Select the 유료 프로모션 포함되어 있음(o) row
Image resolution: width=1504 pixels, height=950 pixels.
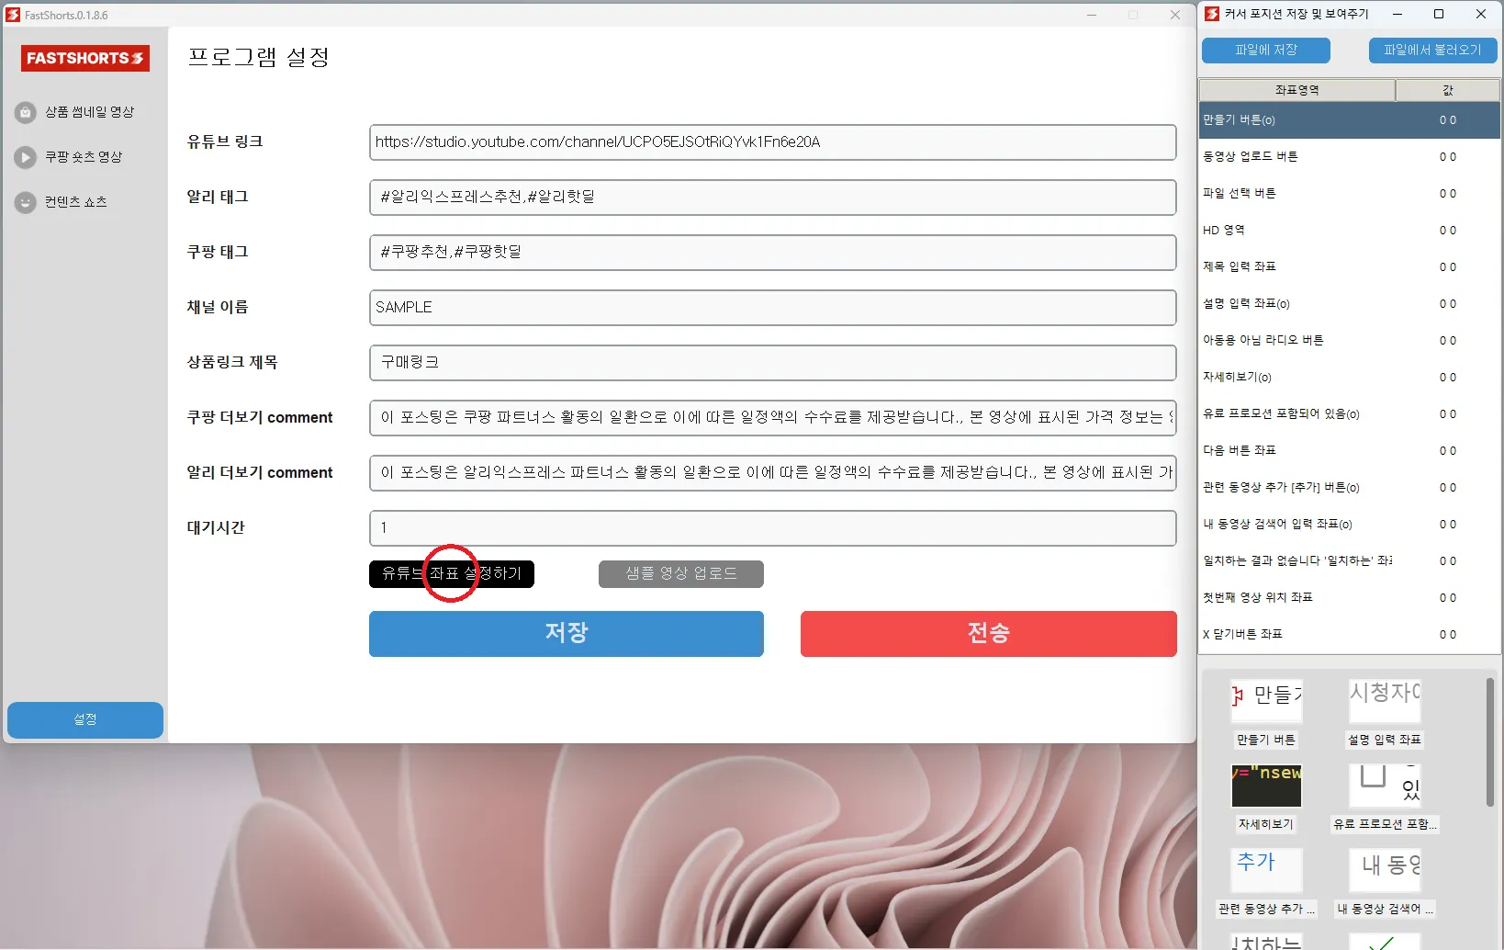pos(1350,414)
